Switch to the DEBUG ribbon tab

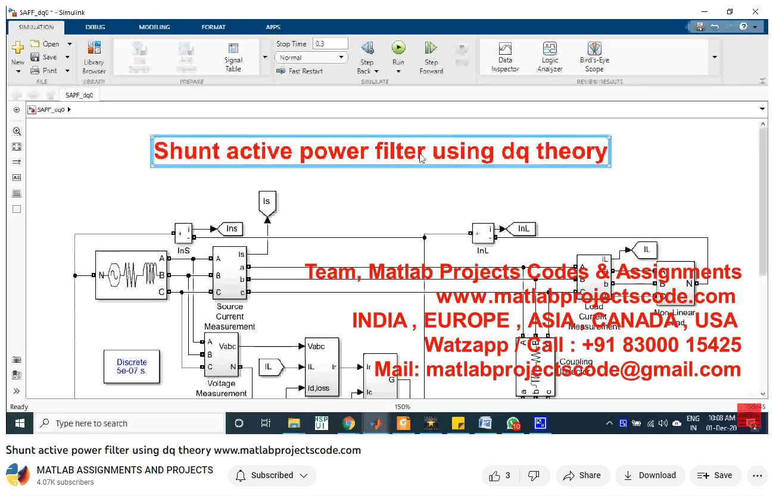pyautogui.click(x=95, y=27)
